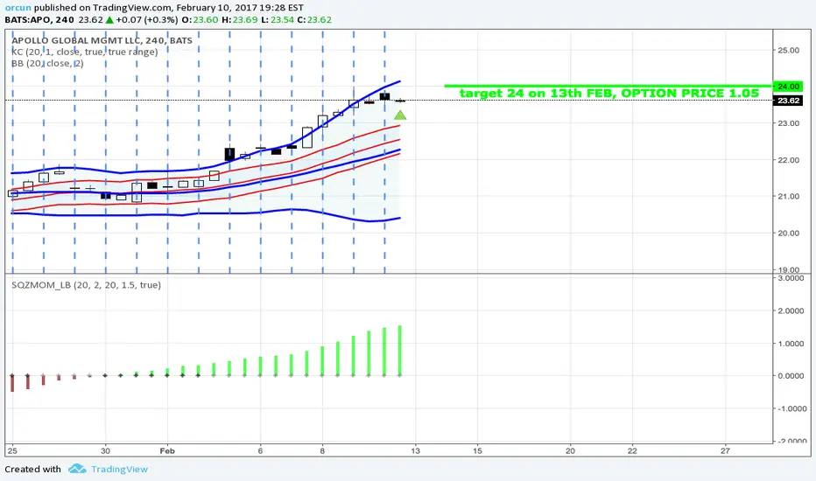Click the 21.00 price axis label
The image size is (816, 481).
tap(788, 197)
